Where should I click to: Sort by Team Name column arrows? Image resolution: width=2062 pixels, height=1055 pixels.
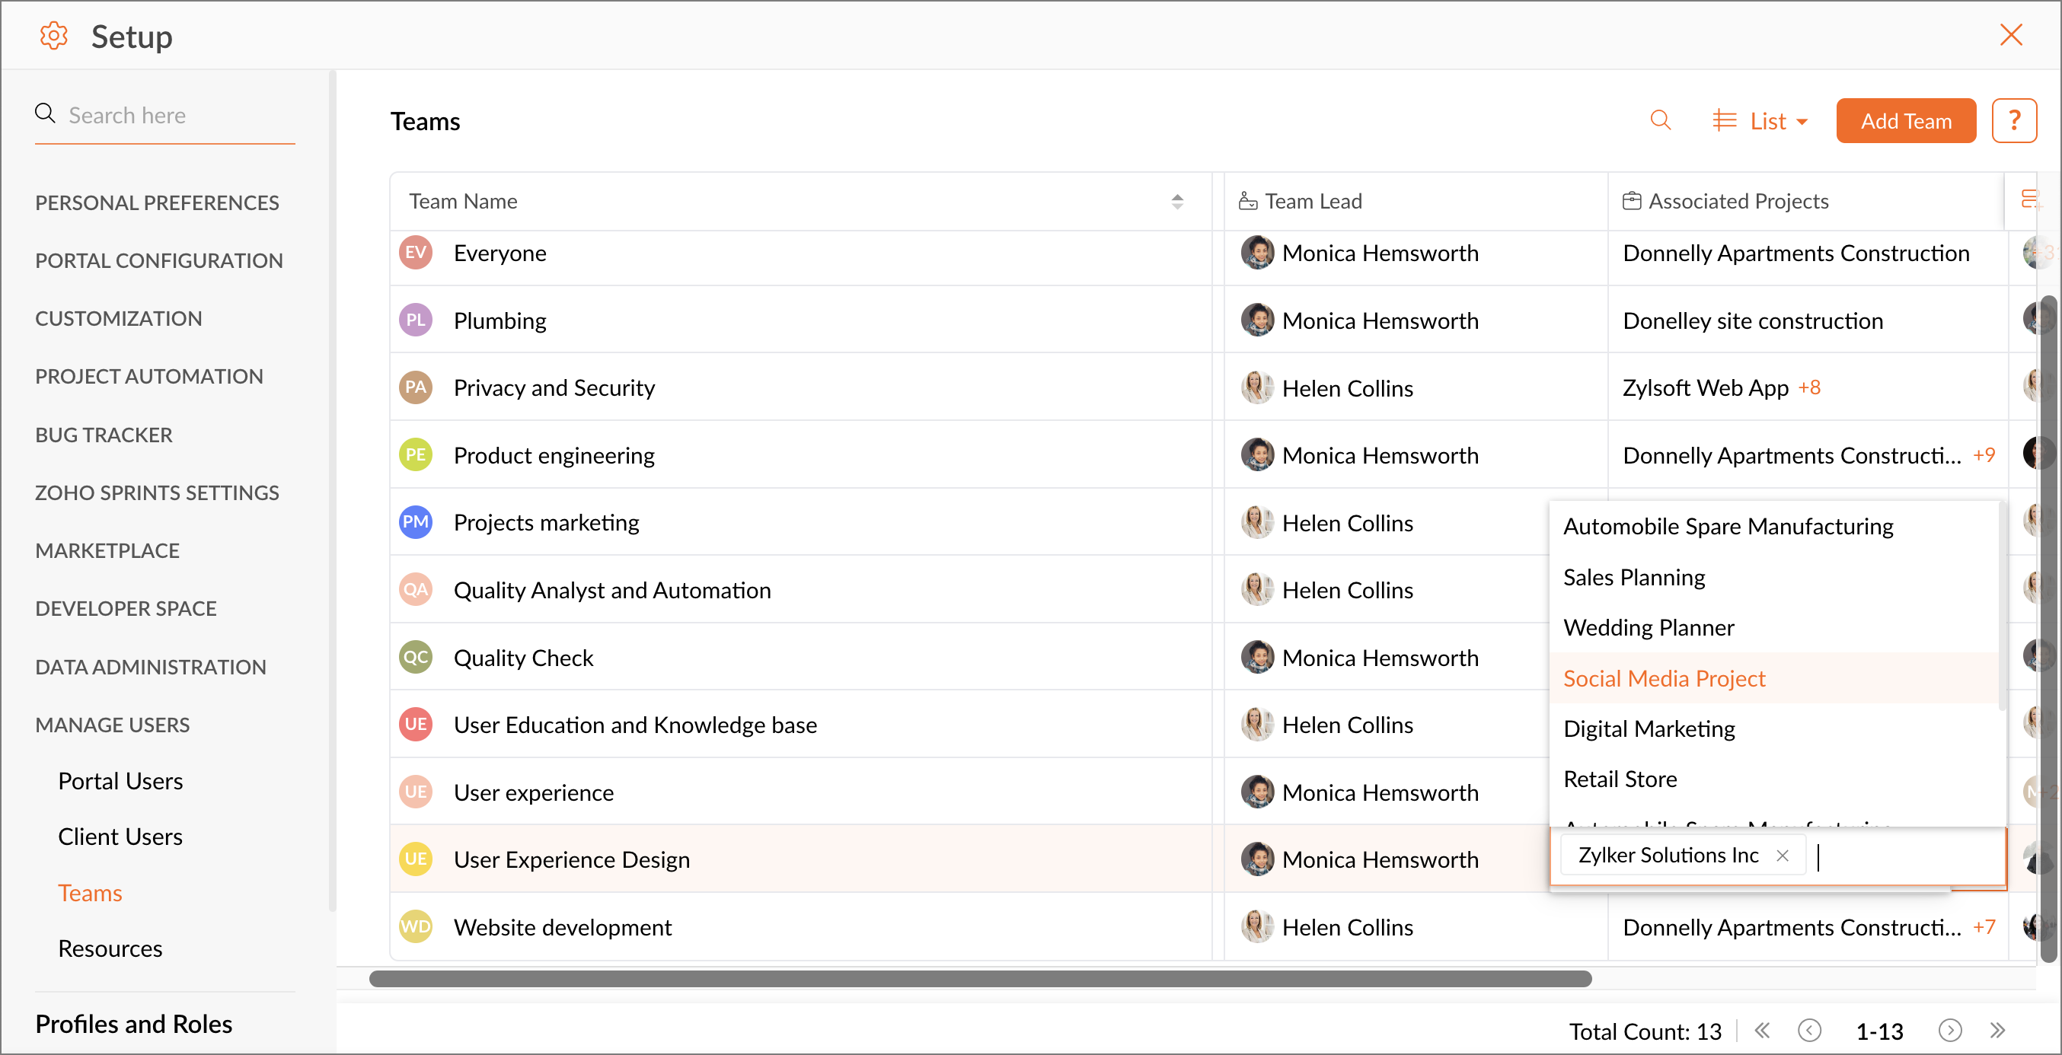coord(1176,201)
